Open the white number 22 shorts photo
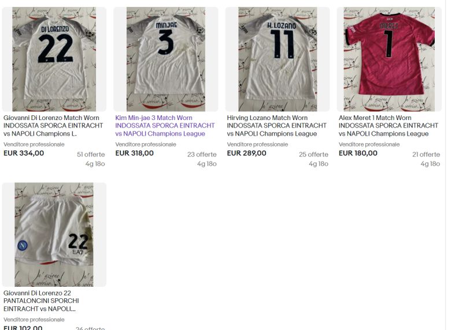This screenshot has width=451, height=330. (x=54, y=234)
